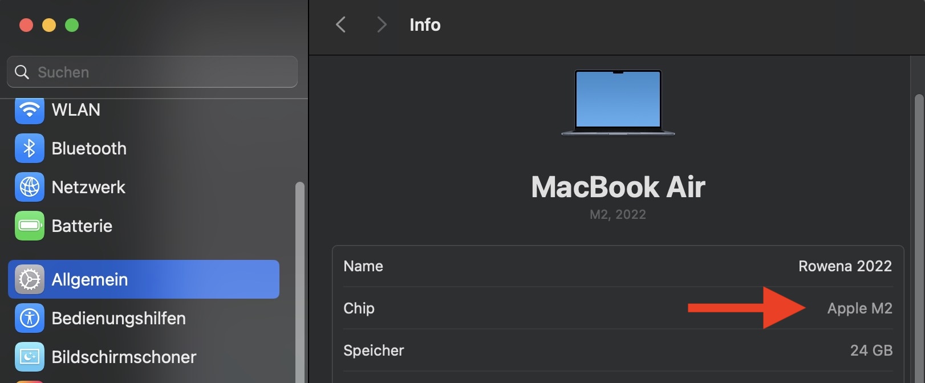Go forward with the right chevron
The image size is (925, 383).
tap(382, 25)
